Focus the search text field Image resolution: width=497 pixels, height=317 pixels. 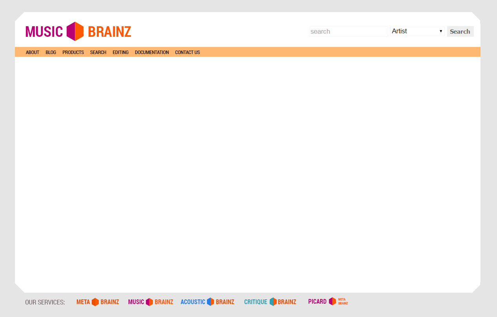coord(349,31)
